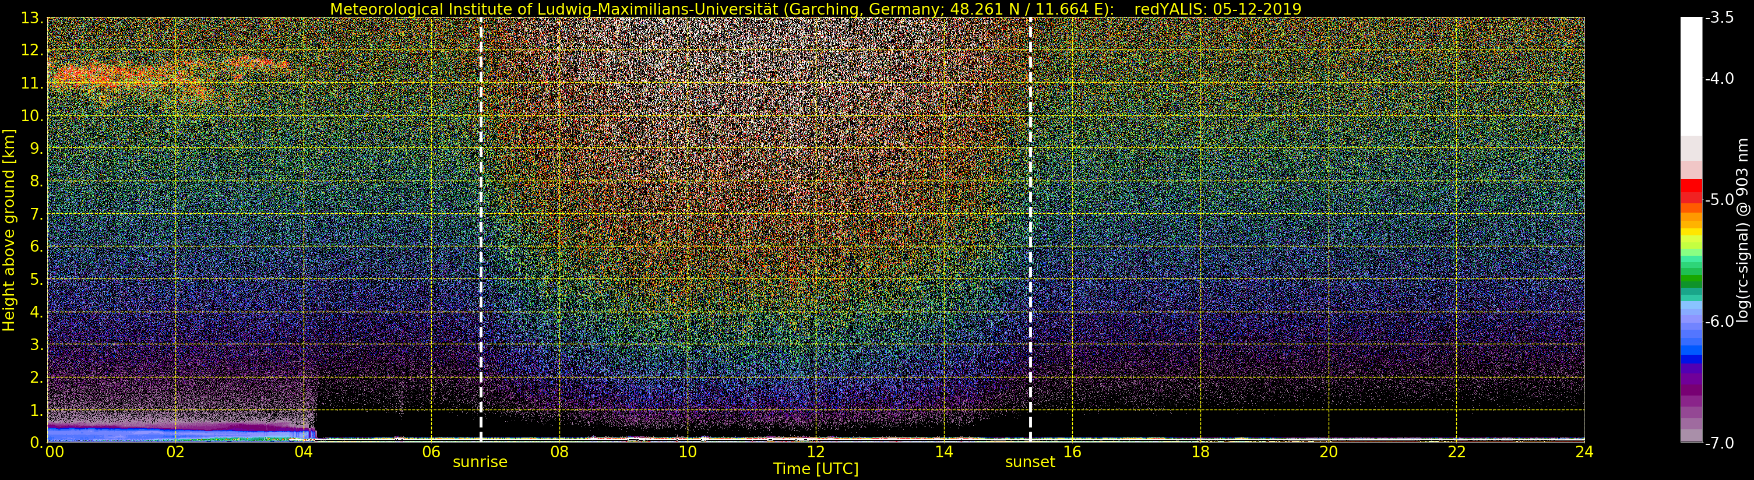Image resolution: width=1754 pixels, height=480 pixels.
Task: Click the time axis tick '20'
Action: click(x=1329, y=451)
